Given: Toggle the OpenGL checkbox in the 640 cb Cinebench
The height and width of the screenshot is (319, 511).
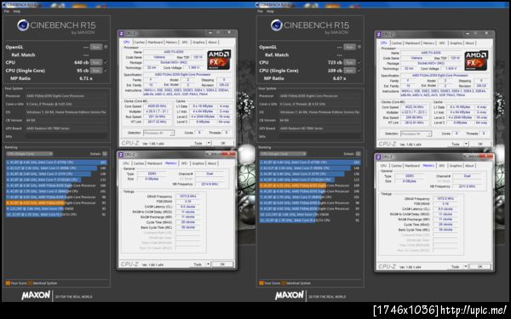Looking at the screenshot, I should 106,47.
